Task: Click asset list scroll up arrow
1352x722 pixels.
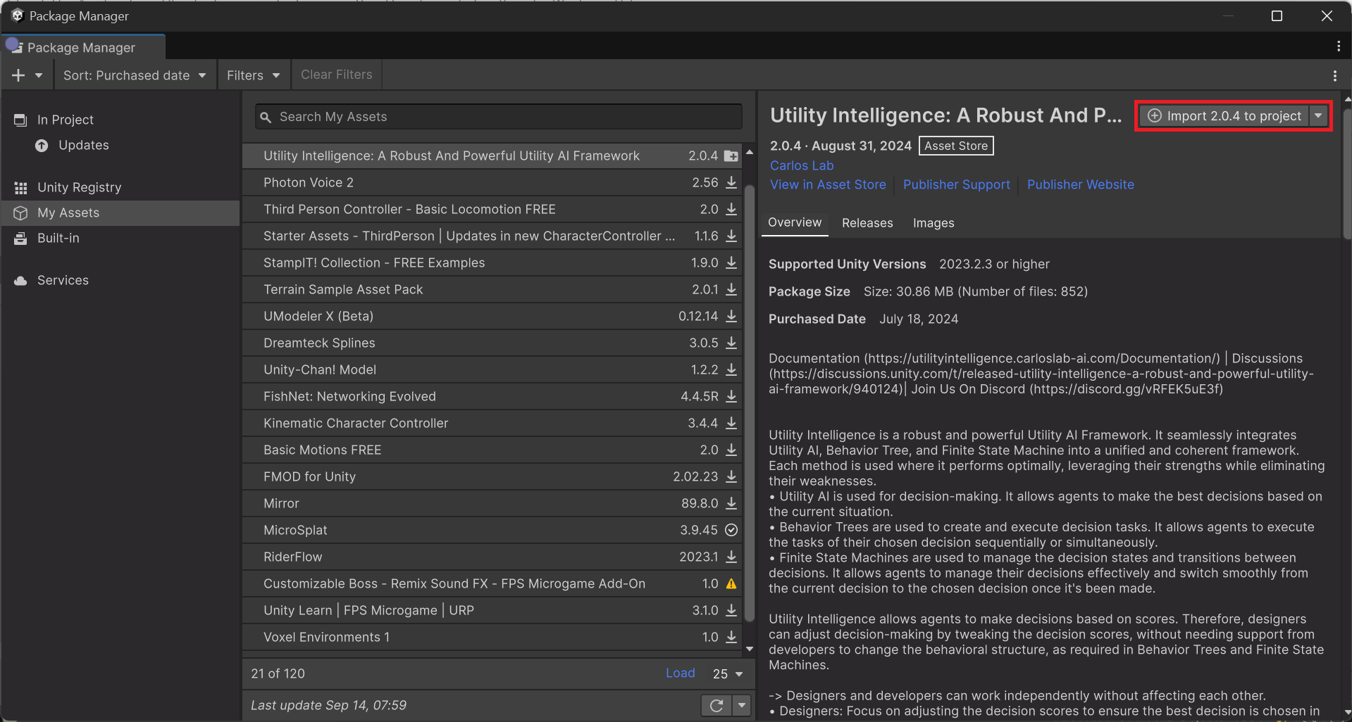Action: 750,152
